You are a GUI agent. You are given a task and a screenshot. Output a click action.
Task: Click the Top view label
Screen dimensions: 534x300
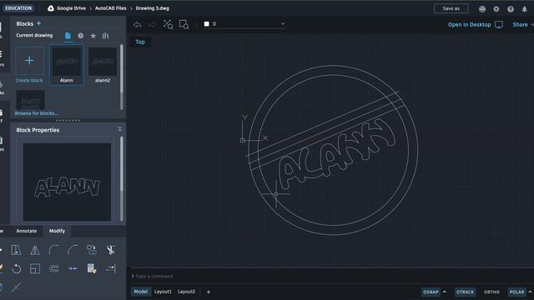[140, 42]
